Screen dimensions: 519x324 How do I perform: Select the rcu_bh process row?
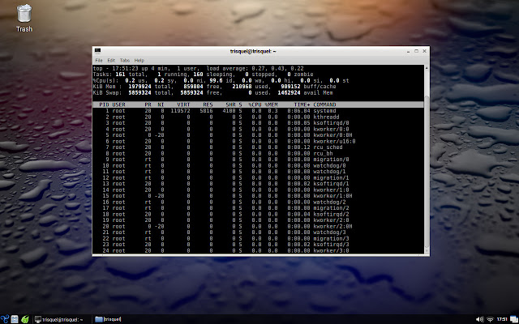[x=258, y=153]
